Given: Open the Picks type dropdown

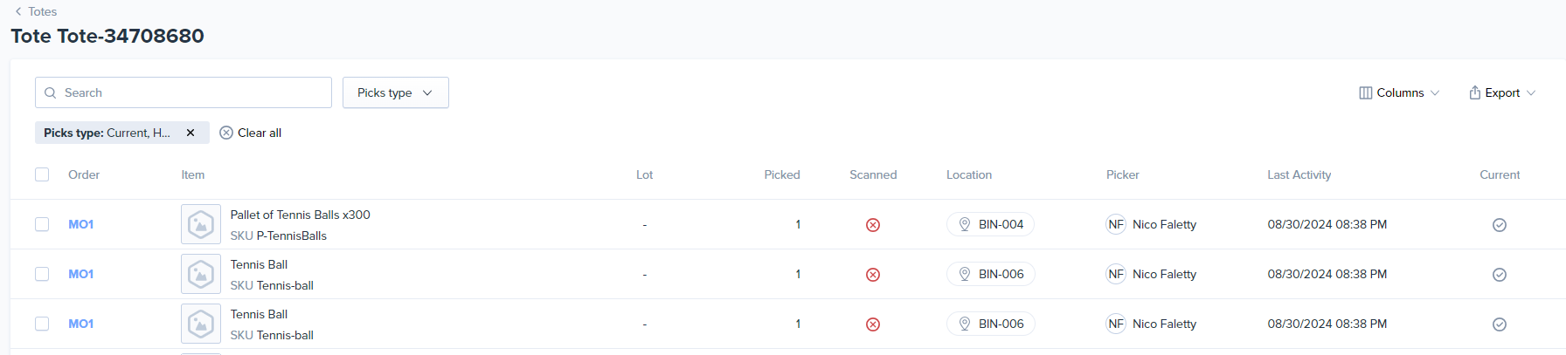Looking at the screenshot, I should pos(395,92).
